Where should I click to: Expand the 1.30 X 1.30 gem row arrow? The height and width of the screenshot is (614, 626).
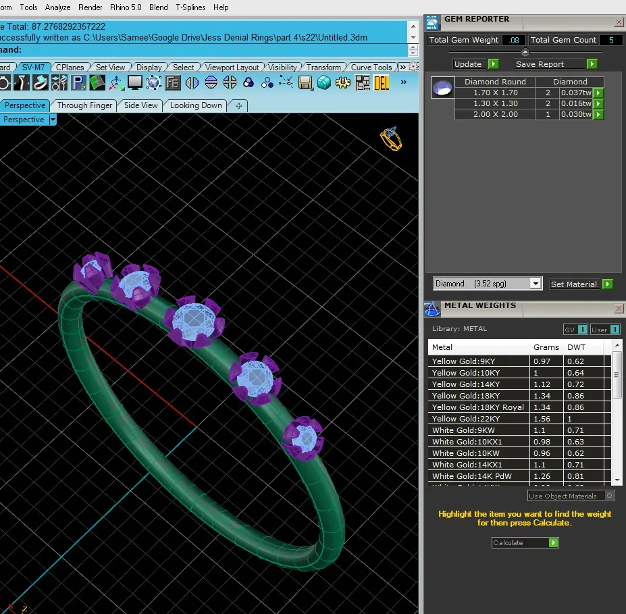[598, 103]
